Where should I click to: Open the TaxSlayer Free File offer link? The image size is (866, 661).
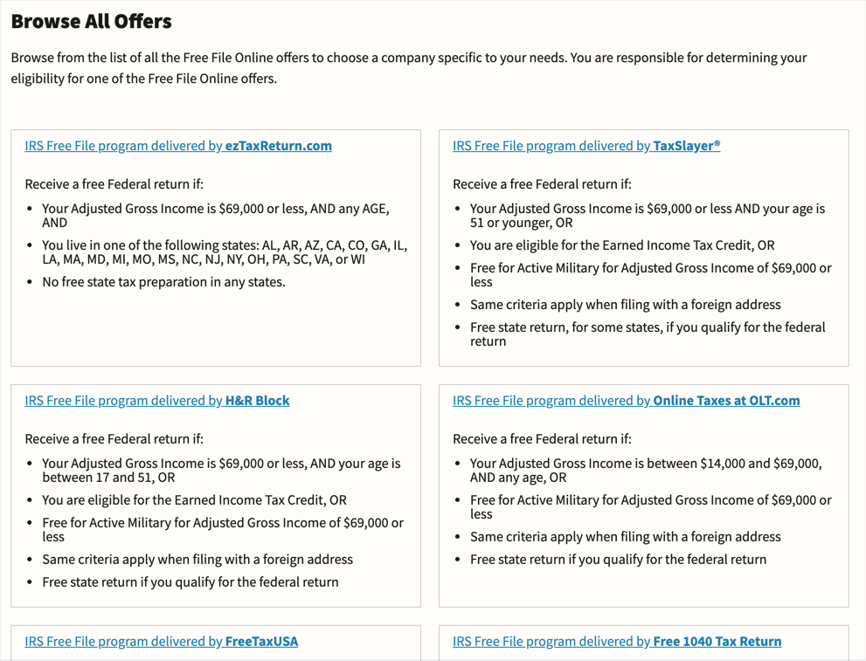point(586,146)
